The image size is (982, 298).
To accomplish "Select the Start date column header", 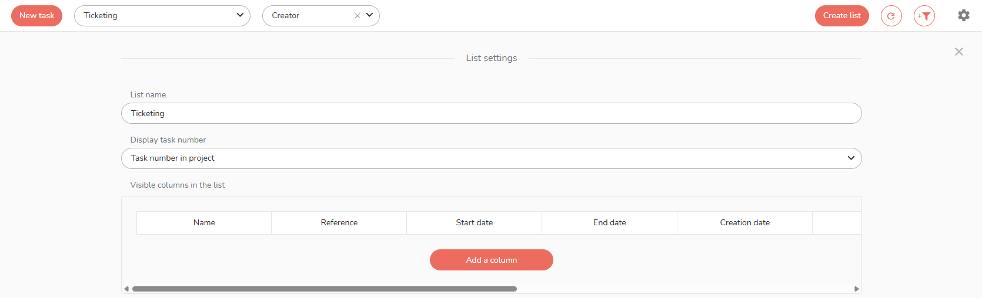I will click(x=475, y=223).
